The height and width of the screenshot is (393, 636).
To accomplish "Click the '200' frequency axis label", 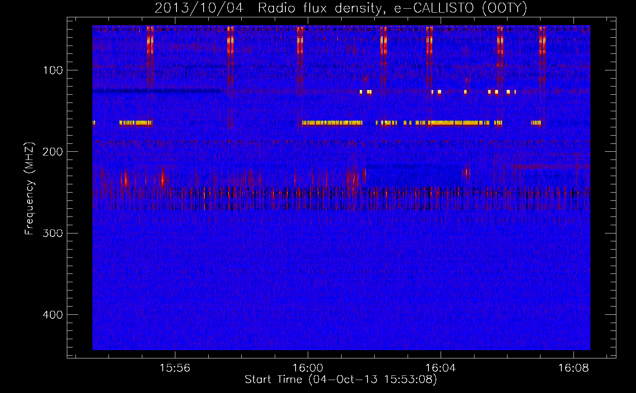I will 53,152.
